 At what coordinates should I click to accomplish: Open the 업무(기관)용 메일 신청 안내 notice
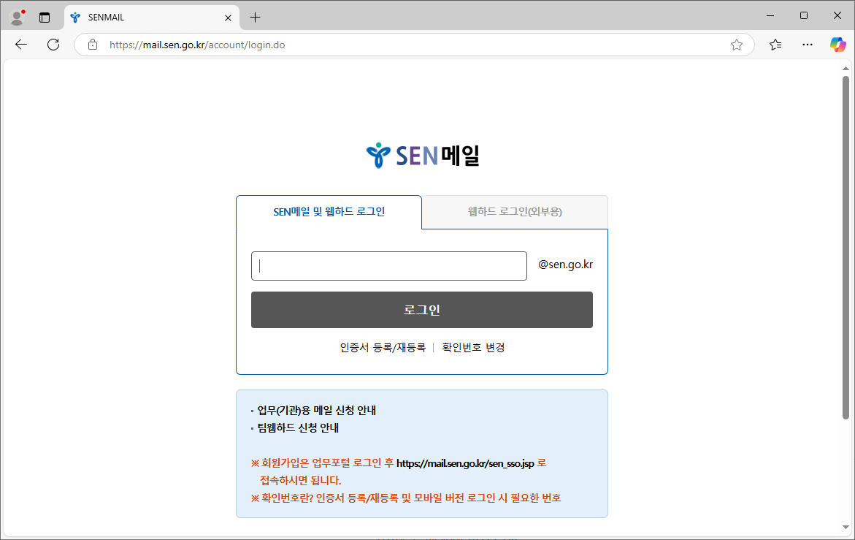pos(318,410)
